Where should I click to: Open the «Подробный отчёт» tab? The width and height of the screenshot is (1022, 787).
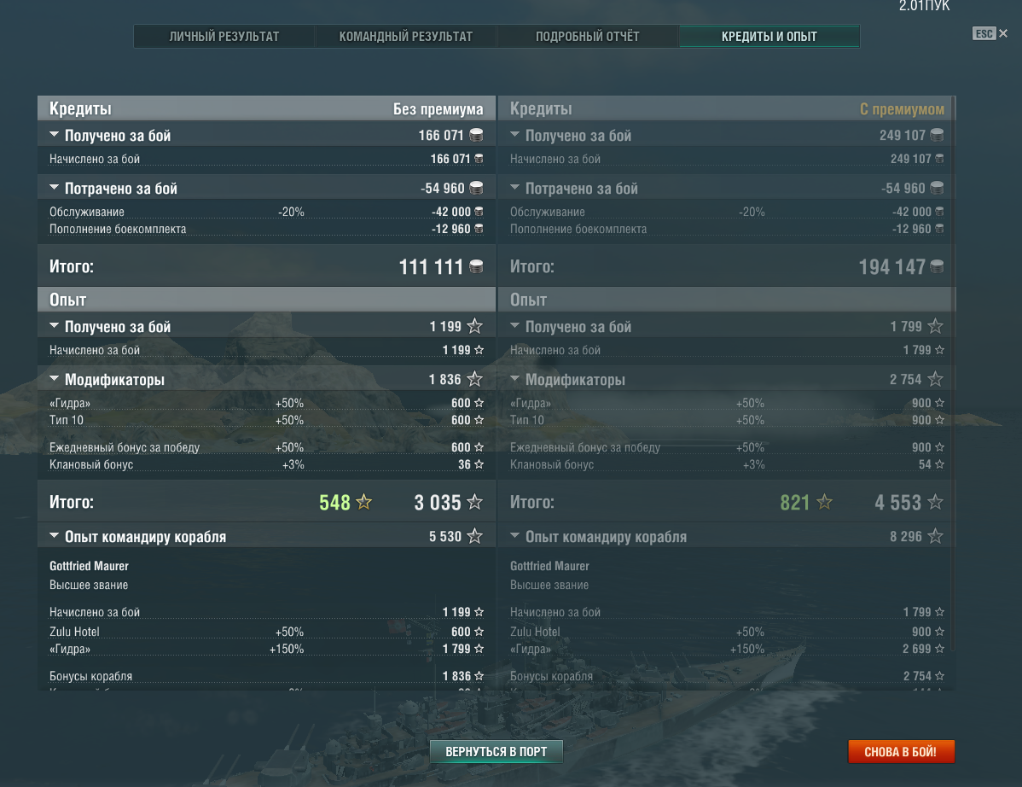(x=587, y=37)
